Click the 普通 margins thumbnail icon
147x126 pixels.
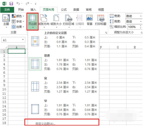point(35,64)
